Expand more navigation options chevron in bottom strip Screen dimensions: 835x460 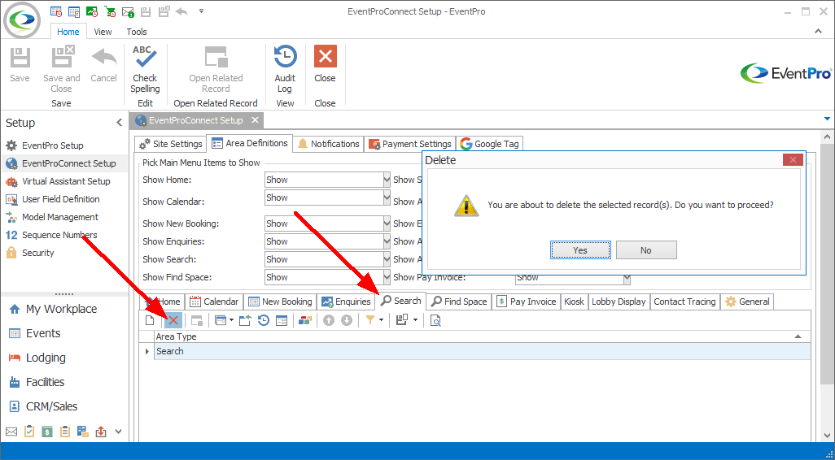click(118, 432)
